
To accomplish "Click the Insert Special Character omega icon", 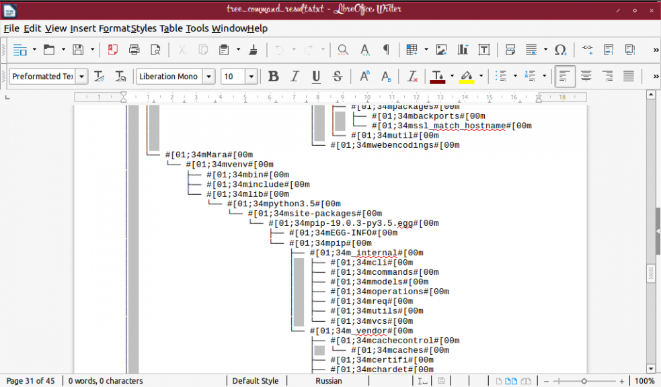I will [x=560, y=50].
